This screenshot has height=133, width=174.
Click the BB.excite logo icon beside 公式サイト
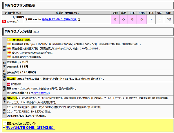coord(5,123)
